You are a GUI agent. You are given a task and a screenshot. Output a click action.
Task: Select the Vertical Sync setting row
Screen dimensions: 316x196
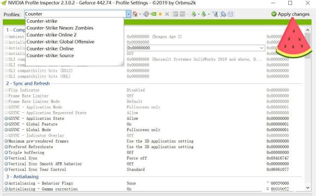pyautogui.click(x=153, y=158)
